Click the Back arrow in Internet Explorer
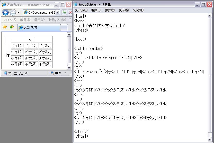Image resolution: width=214 pixels, height=143 pixels. [5, 13]
